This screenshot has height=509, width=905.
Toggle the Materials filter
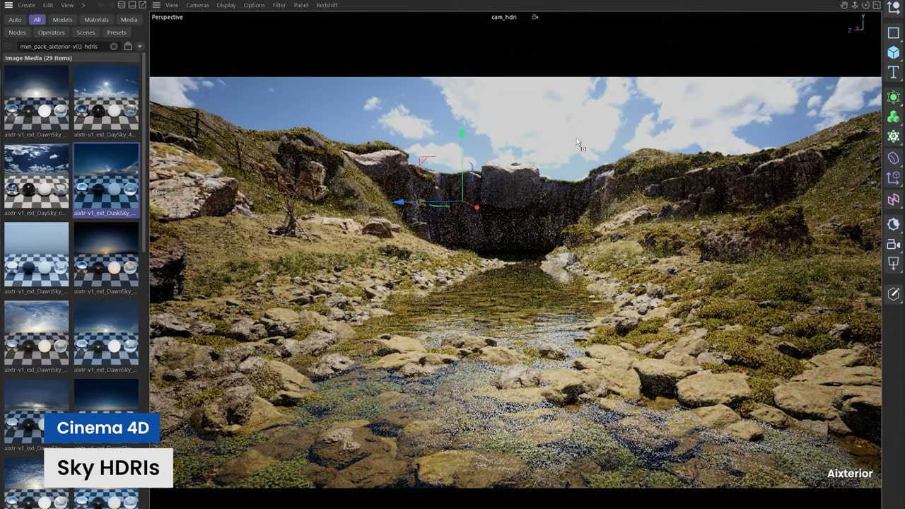(x=96, y=19)
